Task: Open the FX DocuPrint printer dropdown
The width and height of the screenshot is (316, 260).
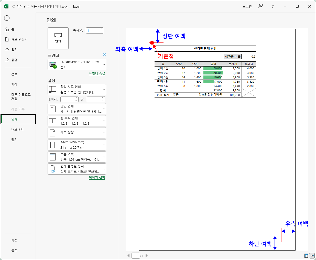Action: 77,64
